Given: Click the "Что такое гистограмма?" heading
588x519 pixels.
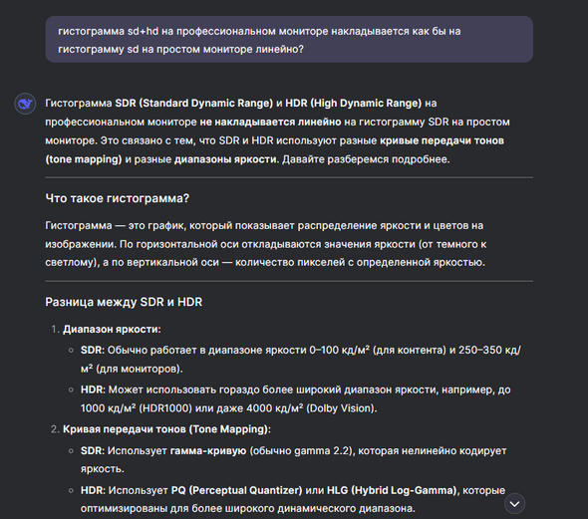Looking at the screenshot, I should pos(118,198).
